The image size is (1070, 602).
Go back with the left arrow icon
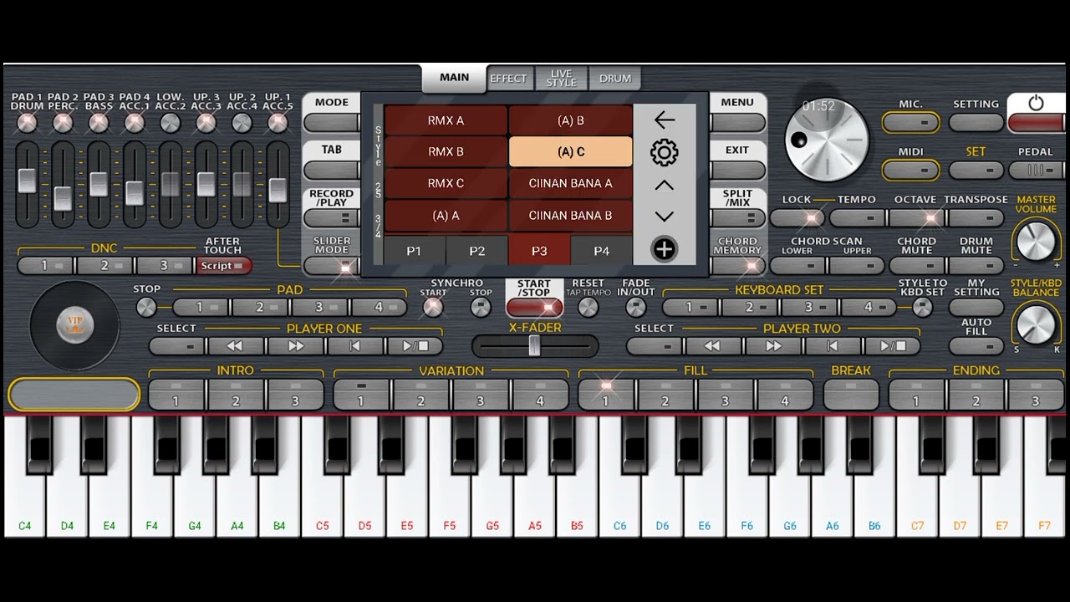(665, 120)
